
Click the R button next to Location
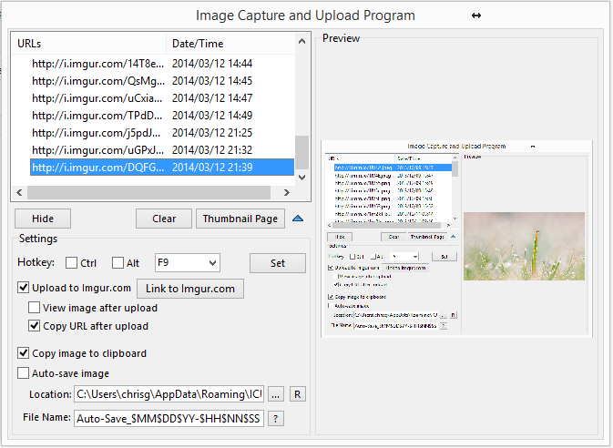[x=298, y=394]
